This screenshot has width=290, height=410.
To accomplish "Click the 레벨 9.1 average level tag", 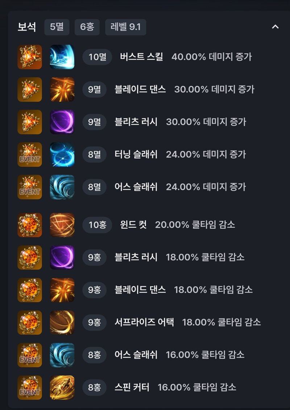I will (x=125, y=27).
